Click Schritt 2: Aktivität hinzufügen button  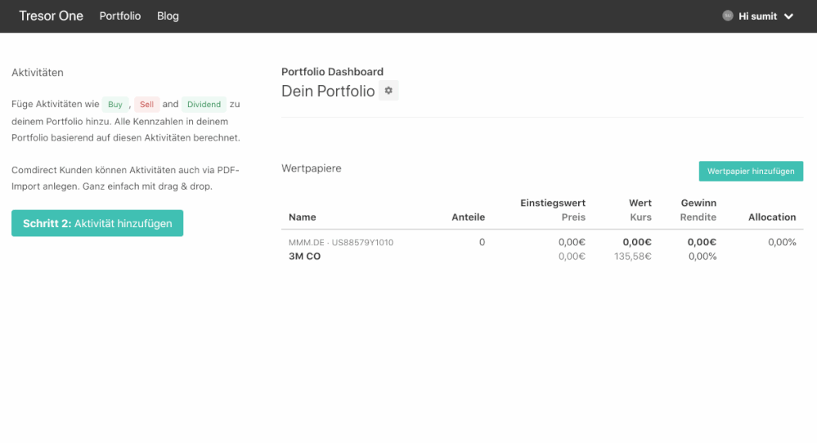[97, 223]
